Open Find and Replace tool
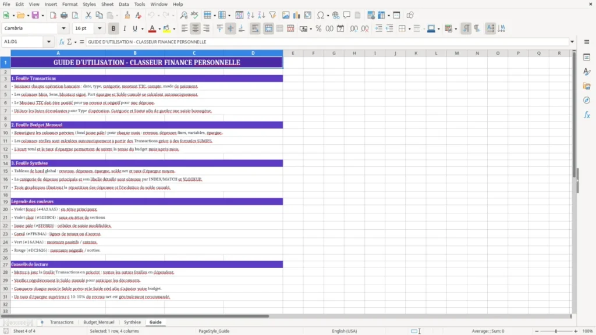Screen dimensions: 596x335 (x=183, y=15)
